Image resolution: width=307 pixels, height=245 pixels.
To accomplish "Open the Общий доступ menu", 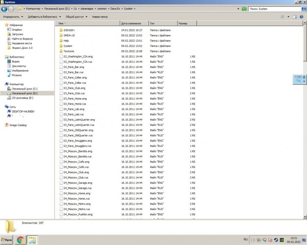I will [x=77, y=17].
